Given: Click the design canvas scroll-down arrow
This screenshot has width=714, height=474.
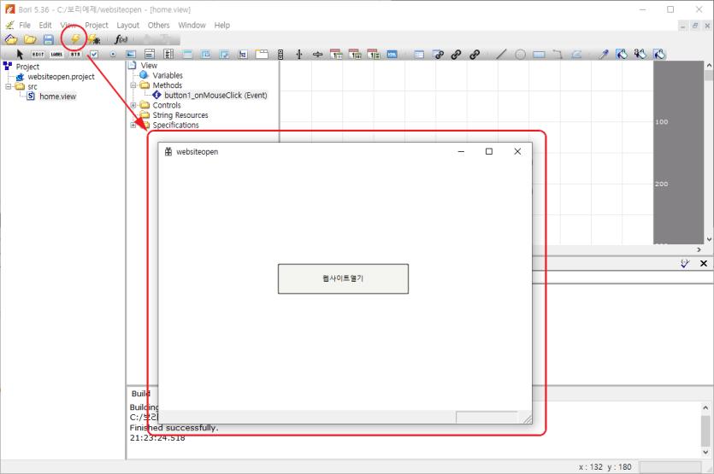Looking at the screenshot, I should pos(709,239).
